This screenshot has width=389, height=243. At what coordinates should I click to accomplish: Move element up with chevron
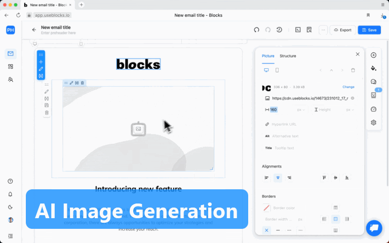click(x=331, y=70)
